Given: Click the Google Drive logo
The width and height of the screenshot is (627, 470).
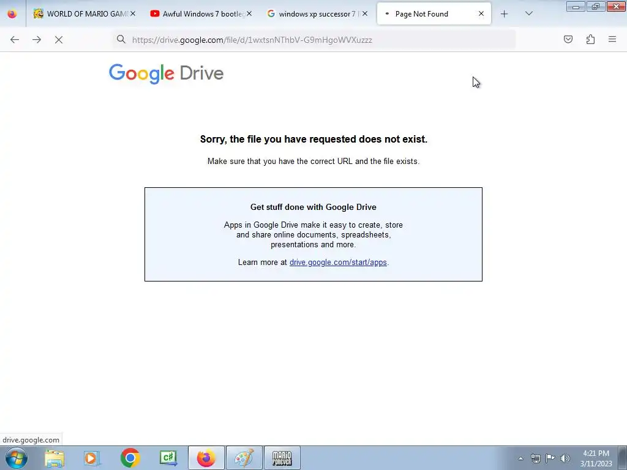Looking at the screenshot, I should pyautogui.click(x=166, y=73).
